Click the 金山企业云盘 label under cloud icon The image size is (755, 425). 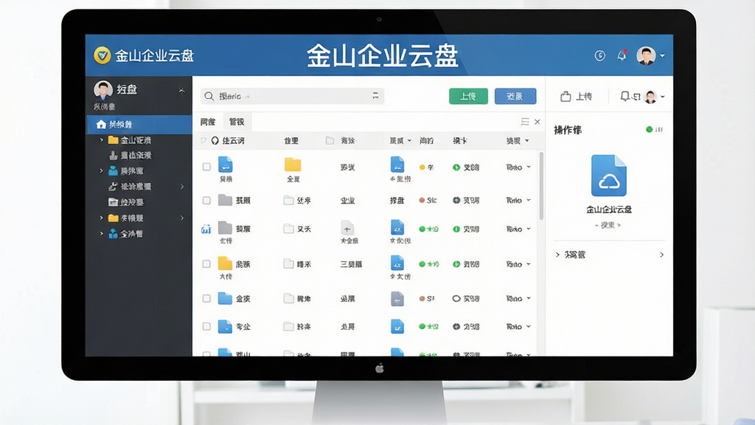(x=608, y=210)
